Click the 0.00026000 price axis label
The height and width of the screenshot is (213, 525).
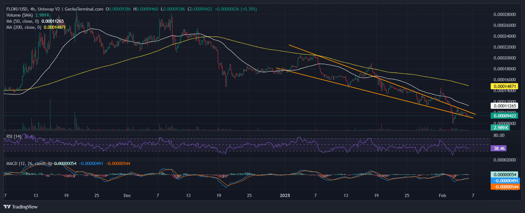pyautogui.click(x=505, y=25)
